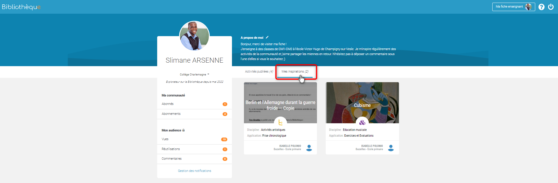The width and height of the screenshot is (558, 183).
Task: Open the Réutilisations row
Action: click(195, 149)
